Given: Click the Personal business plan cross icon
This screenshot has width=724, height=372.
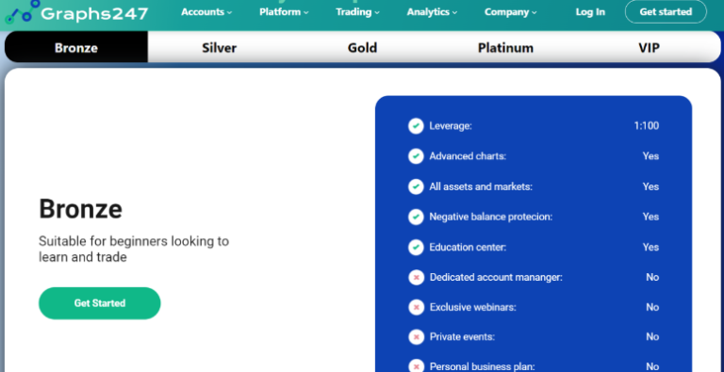Looking at the screenshot, I should click(416, 367).
